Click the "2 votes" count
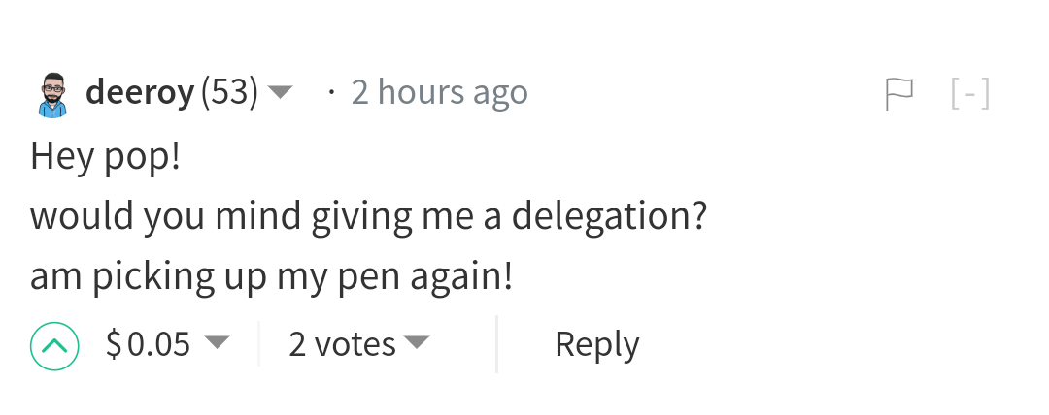The width and height of the screenshot is (1049, 415). click(342, 344)
